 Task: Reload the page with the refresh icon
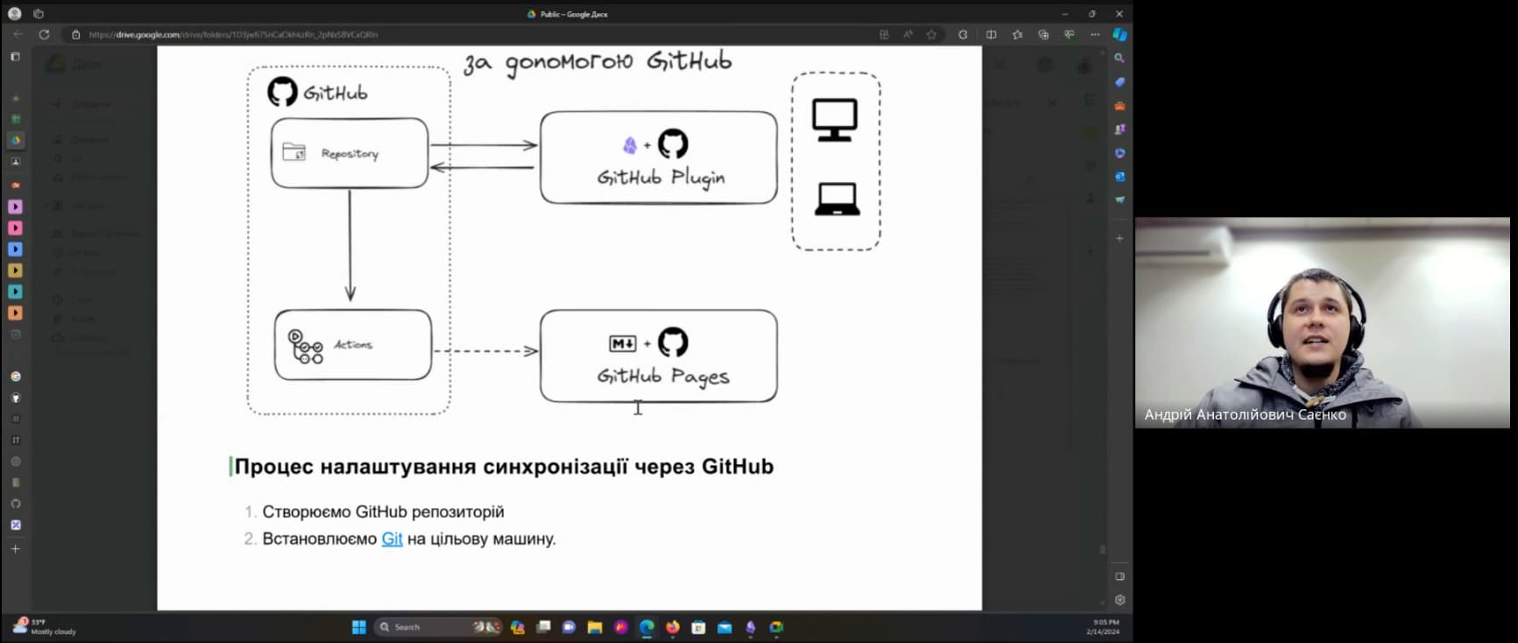click(x=44, y=34)
